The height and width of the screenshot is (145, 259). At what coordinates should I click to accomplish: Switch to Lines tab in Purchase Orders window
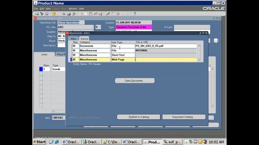(44, 54)
